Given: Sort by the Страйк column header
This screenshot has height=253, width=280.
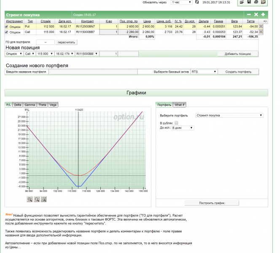Looking at the screenshot, I should 46,21.
